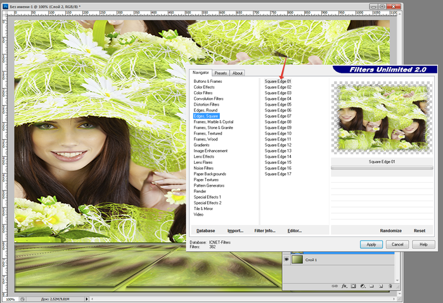Click the layer style fx icon
The width and height of the screenshot is (443, 303).
tap(345, 287)
